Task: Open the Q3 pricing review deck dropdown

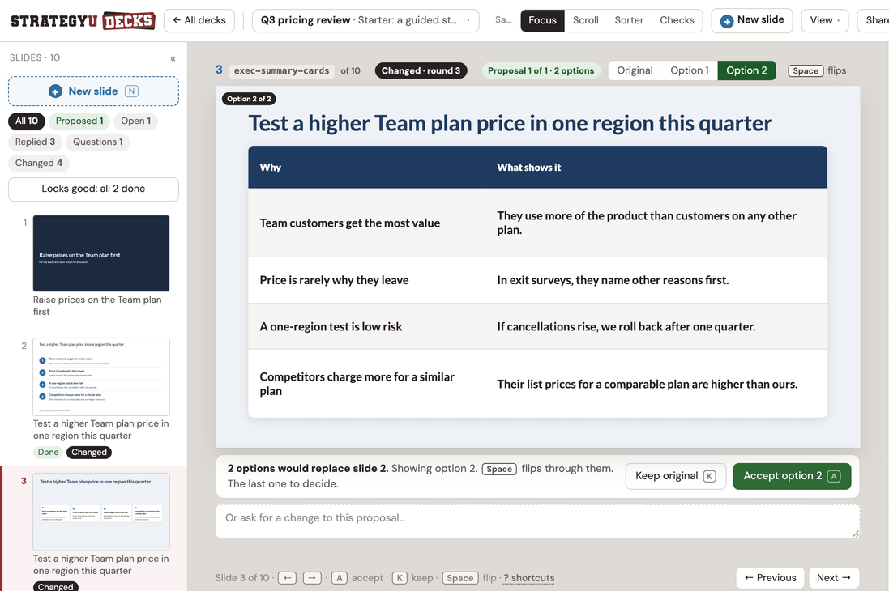Action: coord(365,20)
